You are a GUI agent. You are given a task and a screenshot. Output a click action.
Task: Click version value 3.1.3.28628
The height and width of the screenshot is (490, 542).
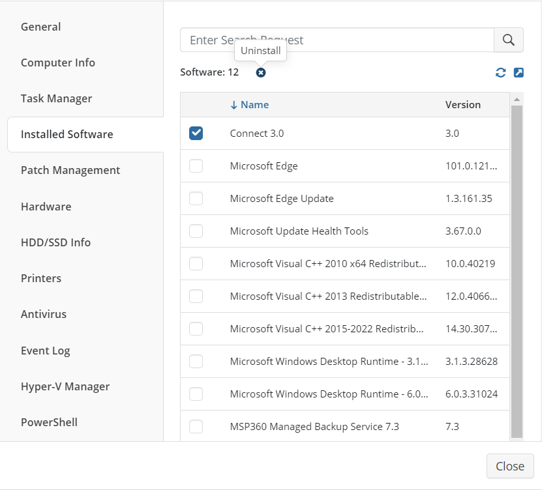[472, 362]
